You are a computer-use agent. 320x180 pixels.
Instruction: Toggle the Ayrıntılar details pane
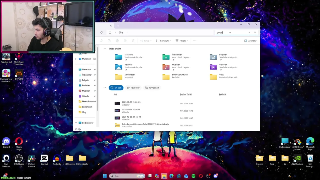coord(250,41)
